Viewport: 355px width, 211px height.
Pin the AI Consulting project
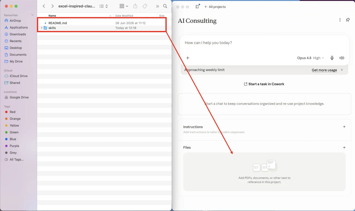348,20
